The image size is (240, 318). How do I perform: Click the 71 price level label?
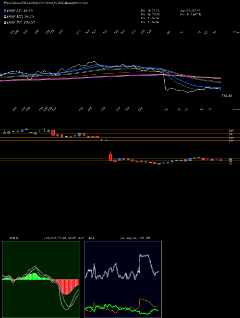[230, 164]
